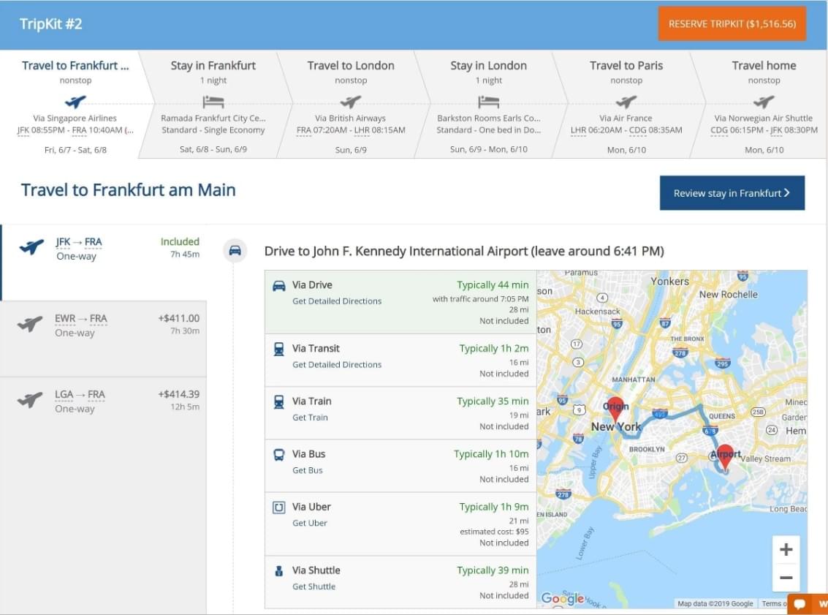Click JFK airport code in Singapore Airlines step
This screenshot has width=828, height=615.
pyautogui.click(x=23, y=130)
